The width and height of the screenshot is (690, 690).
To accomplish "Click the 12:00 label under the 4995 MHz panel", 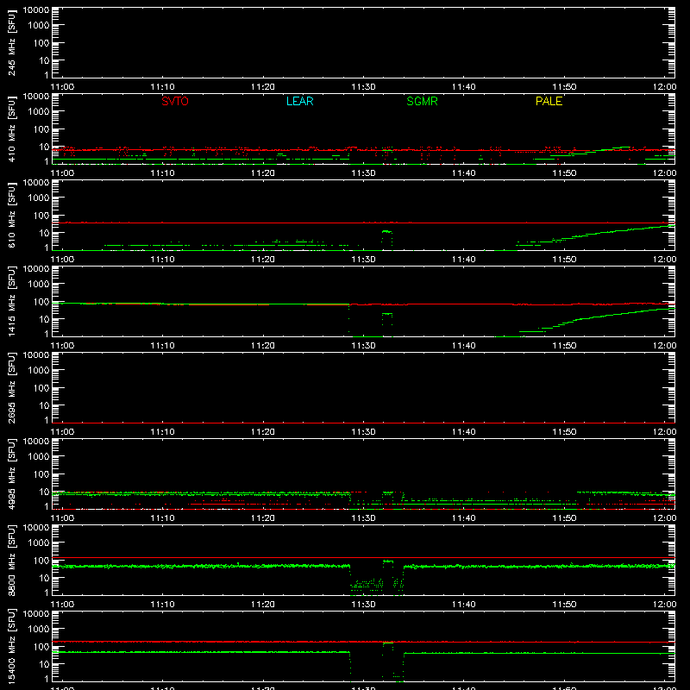I will click(664, 518).
